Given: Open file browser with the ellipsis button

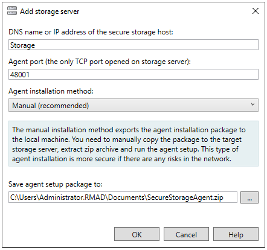Looking at the screenshot, I should click(x=249, y=197).
